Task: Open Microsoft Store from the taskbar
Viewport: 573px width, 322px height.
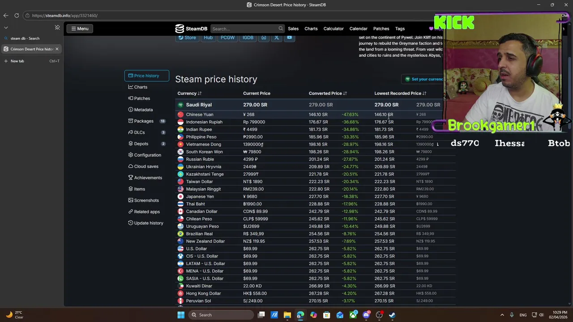Action: point(327,315)
